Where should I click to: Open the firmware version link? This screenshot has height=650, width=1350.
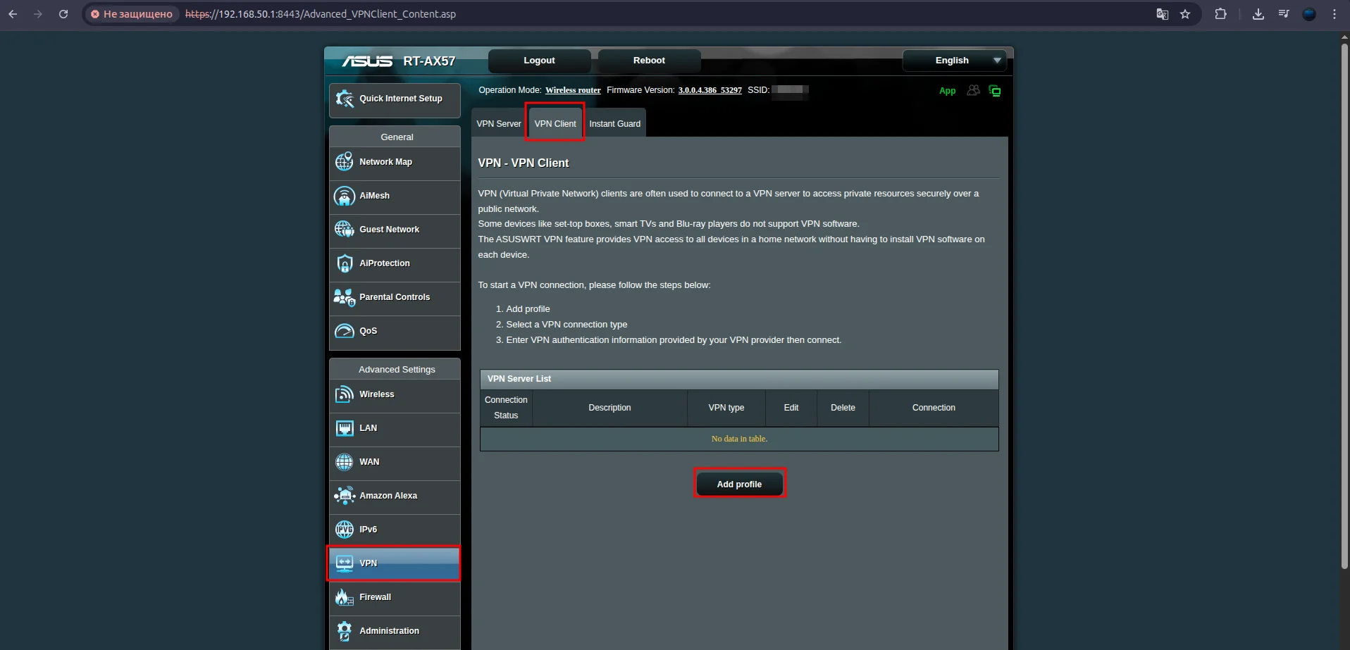point(710,90)
